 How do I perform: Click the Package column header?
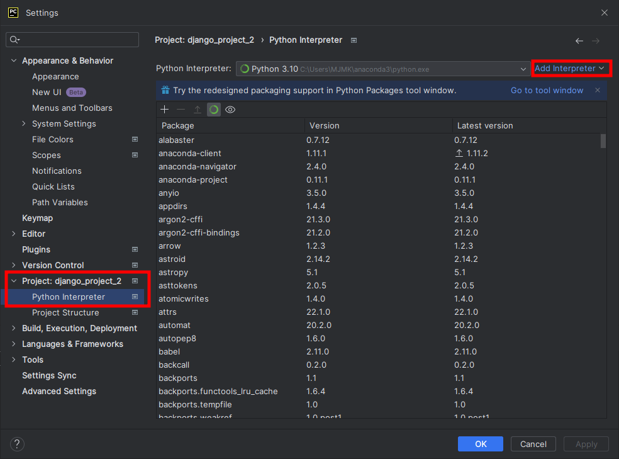coord(230,126)
